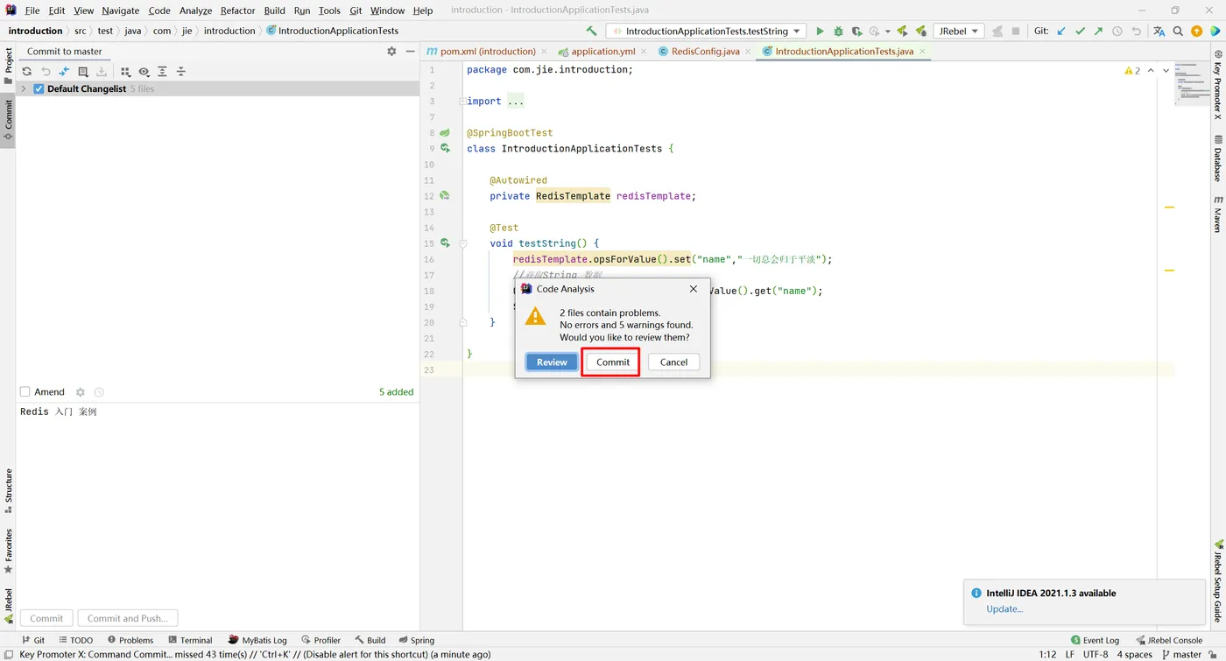
Task: Jump to the next highlighted problem arrow
Action: click(x=1166, y=70)
